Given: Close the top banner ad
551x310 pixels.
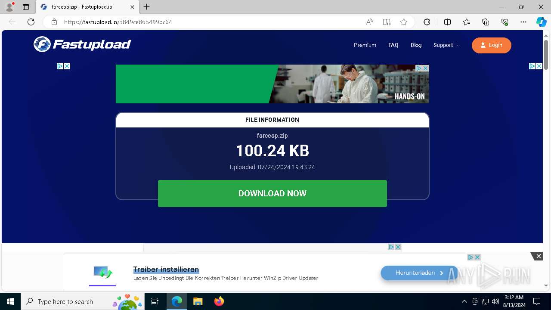Looking at the screenshot, I should [425, 68].
